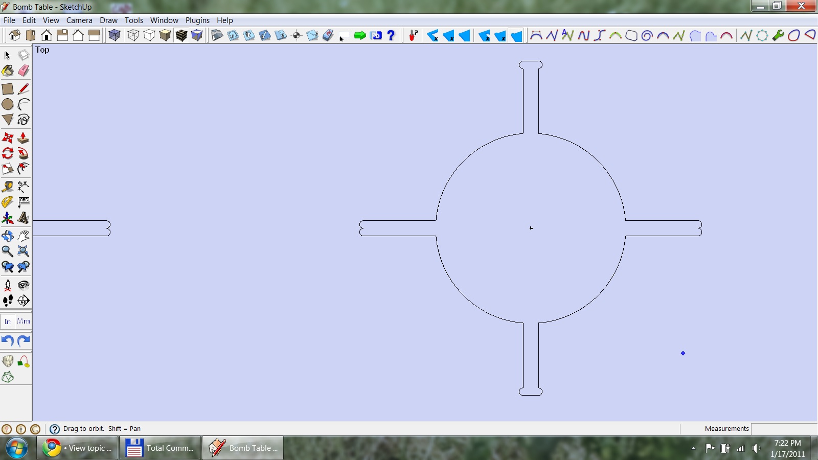818x460 pixels.
Task: Open Chrome View topic taskbar window
Action: (78, 448)
